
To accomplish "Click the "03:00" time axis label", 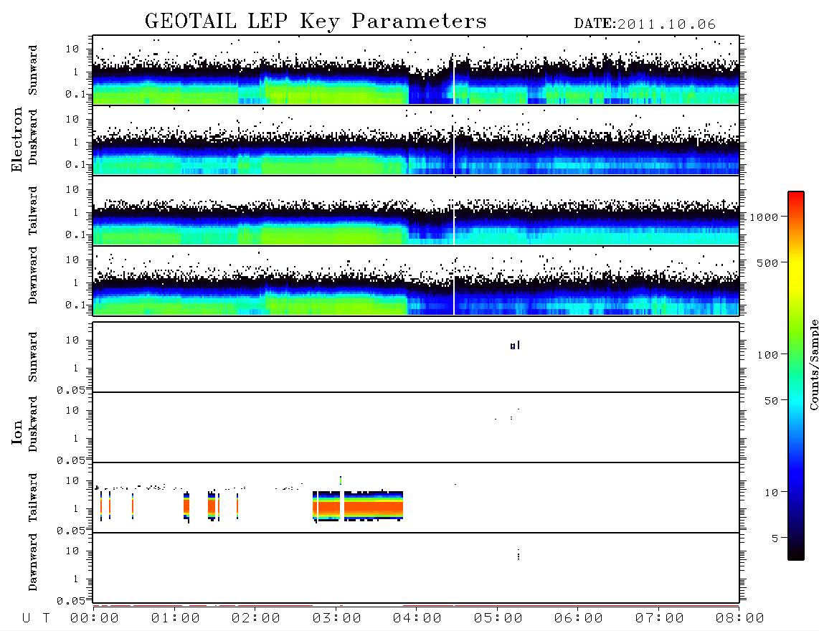I will [x=337, y=618].
